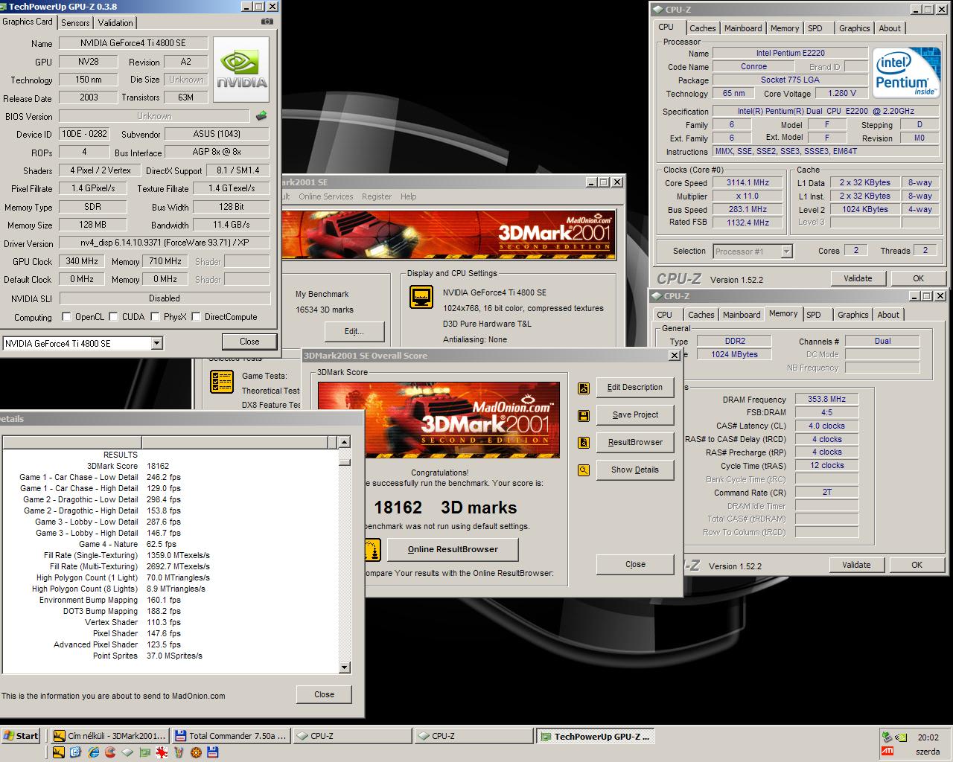953x762 pixels.
Task: Open the GPU selection dropdown in GPU-Z
Action: [x=156, y=343]
